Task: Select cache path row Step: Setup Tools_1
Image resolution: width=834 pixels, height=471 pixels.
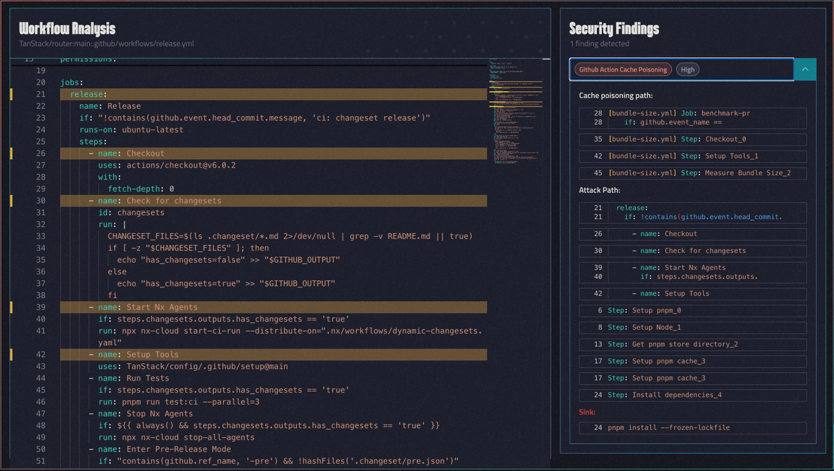Action: coord(693,157)
